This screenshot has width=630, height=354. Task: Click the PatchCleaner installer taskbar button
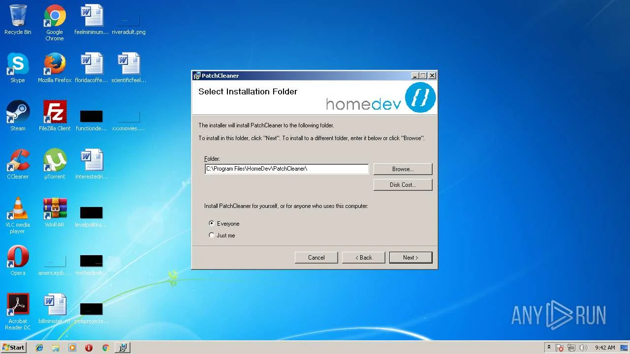123,348
